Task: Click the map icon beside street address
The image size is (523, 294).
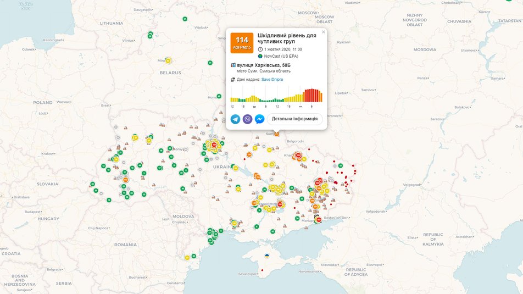Action: pyautogui.click(x=233, y=65)
